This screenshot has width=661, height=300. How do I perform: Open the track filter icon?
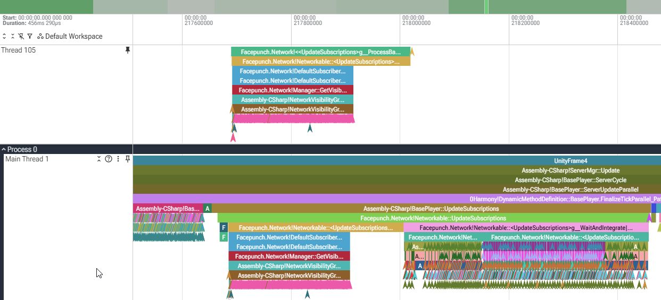(x=30, y=36)
